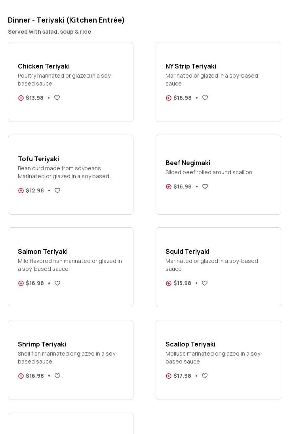Add Beef Negimaki to order
297x434 pixels.
click(169, 187)
